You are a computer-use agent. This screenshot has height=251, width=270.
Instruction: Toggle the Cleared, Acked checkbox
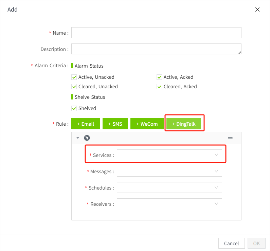click(x=159, y=87)
